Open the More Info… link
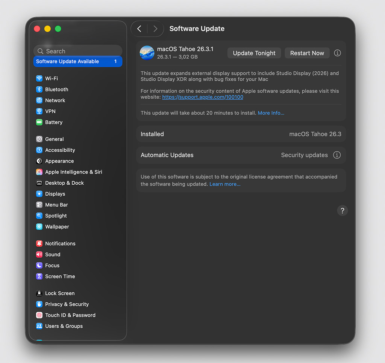Screen dimensions: 385x363 pos(271,113)
